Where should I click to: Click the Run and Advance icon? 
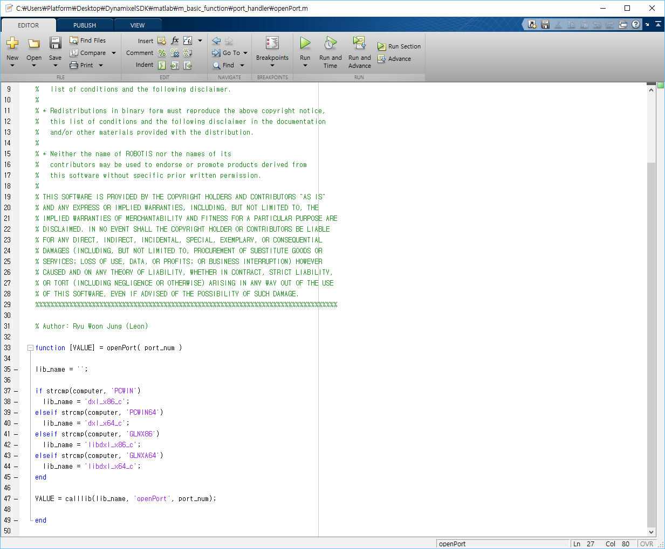tap(359, 43)
